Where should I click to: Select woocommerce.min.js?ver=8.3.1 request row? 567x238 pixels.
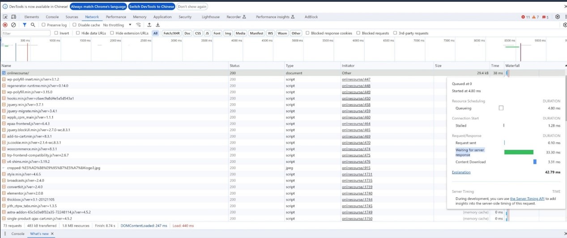click(224, 149)
